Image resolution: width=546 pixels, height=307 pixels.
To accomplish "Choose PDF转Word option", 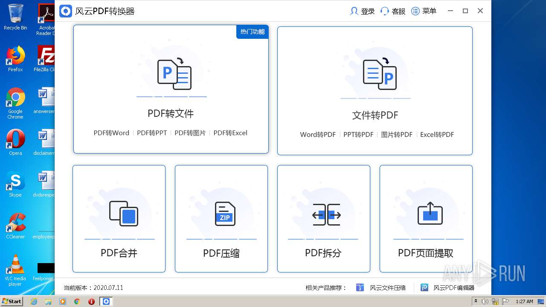I will click(x=111, y=133).
